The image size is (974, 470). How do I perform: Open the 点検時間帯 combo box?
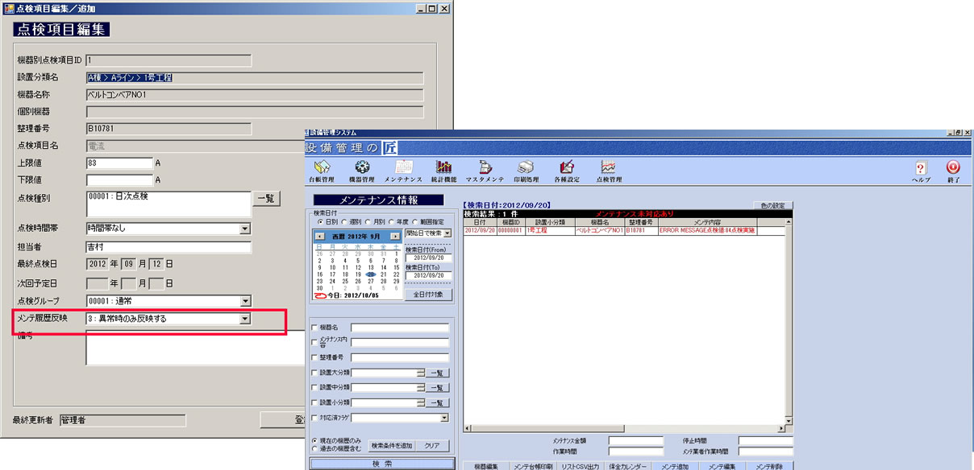(x=245, y=229)
